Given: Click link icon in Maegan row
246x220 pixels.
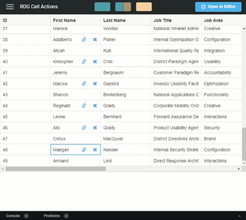Looking at the screenshot, I should 84,149.
